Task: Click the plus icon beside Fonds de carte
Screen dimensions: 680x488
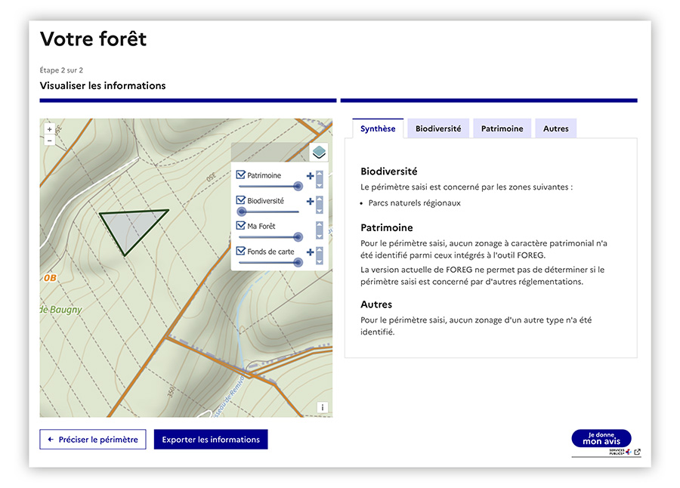Action: tap(310, 252)
